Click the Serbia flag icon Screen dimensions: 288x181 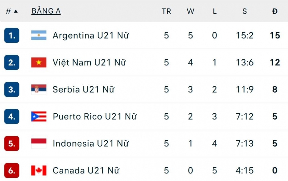pos(39,89)
